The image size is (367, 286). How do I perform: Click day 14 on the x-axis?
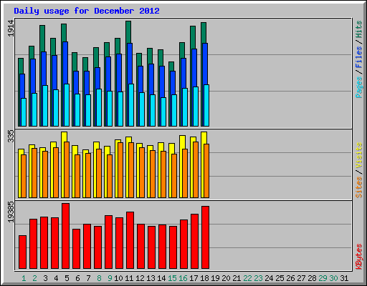[x=161, y=278]
